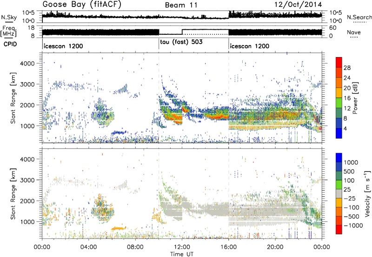372x257 pixels.
Task: Click the 'Slant Range [km]' label of power panel
Action: click(13, 98)
